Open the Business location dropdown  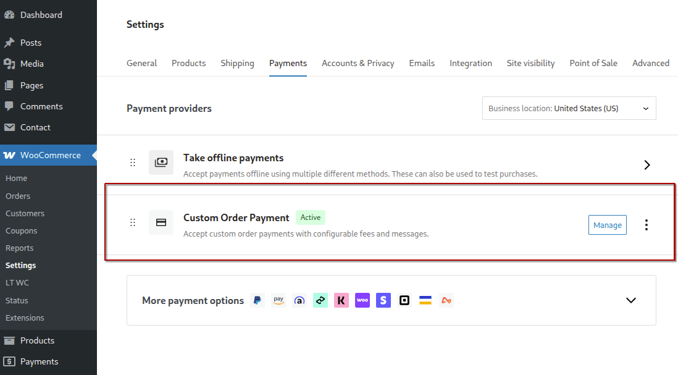tap(569, 108)
